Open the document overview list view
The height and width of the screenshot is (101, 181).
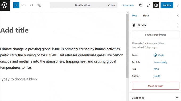pyautogui.click(x=39, y=5)
